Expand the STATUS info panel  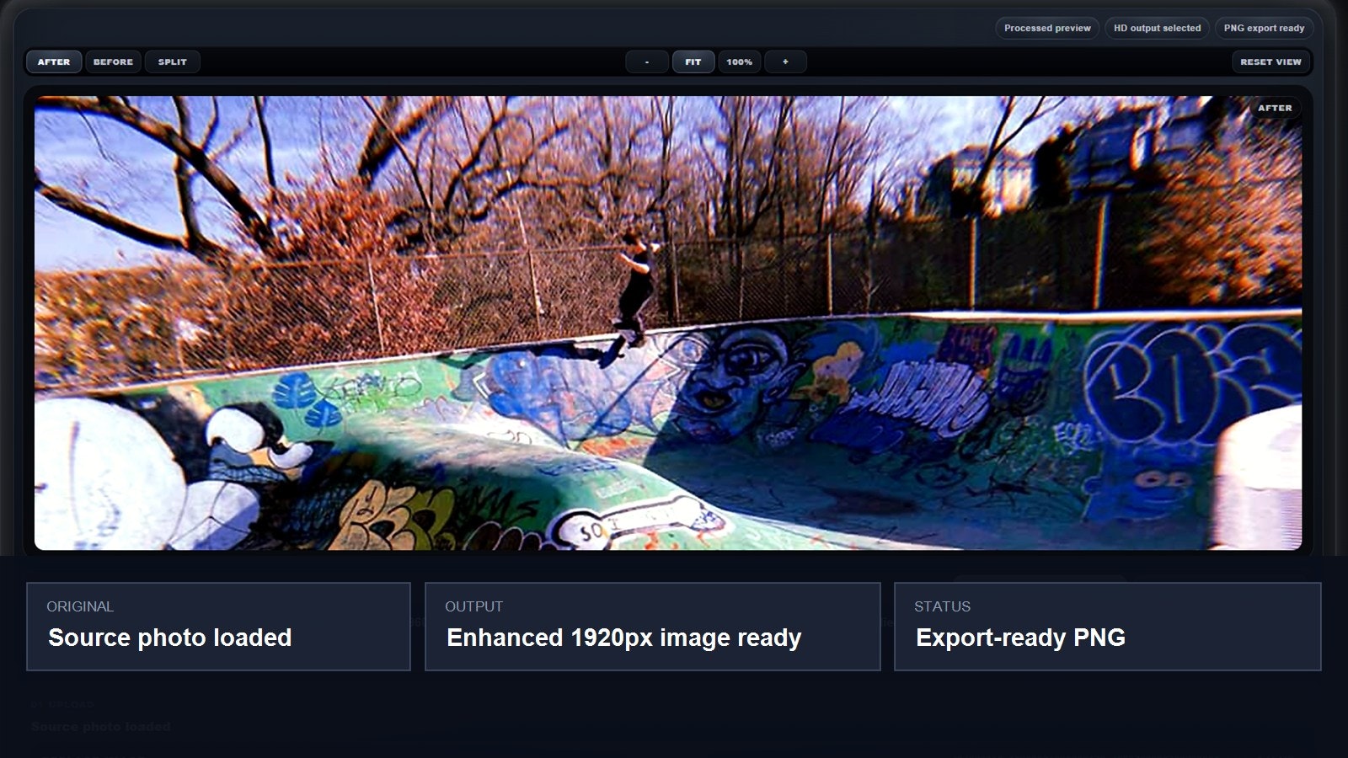coord(1107,627)
